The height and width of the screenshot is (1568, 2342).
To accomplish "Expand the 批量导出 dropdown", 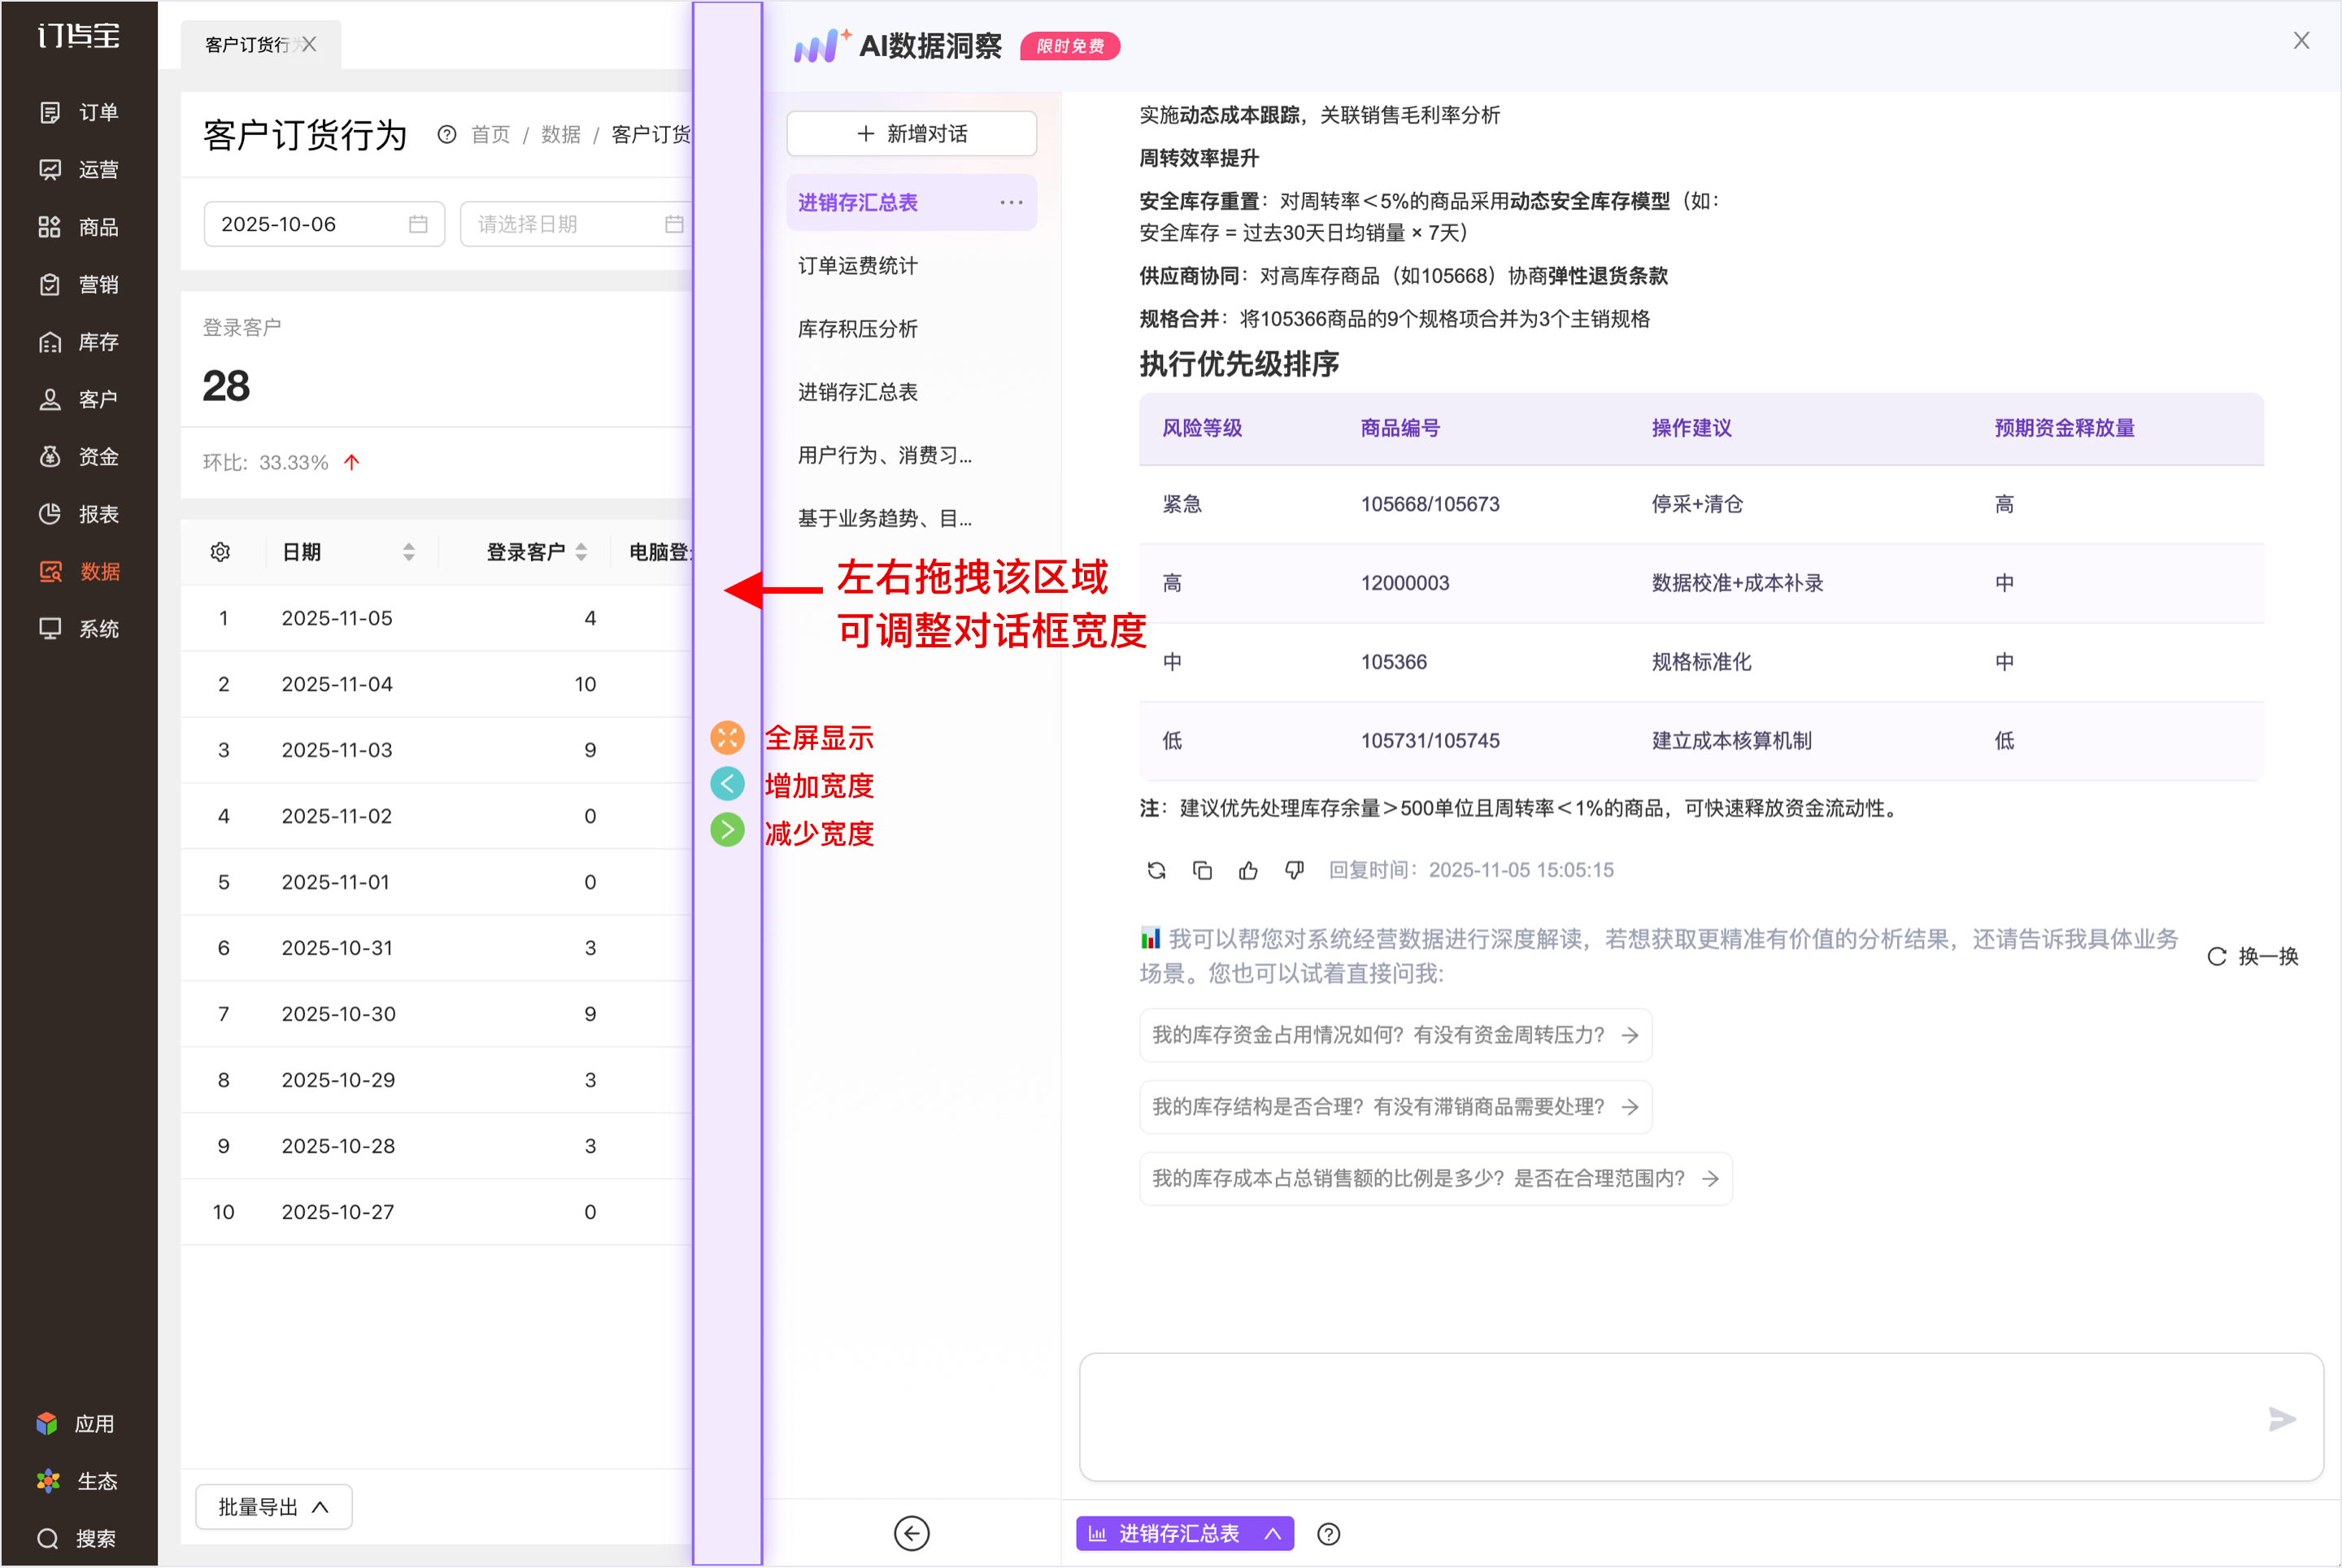I will [273, 1507].
